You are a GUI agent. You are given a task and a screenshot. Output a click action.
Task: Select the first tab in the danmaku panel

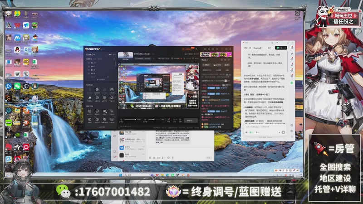pyautogui.click(x=207, y=65)
